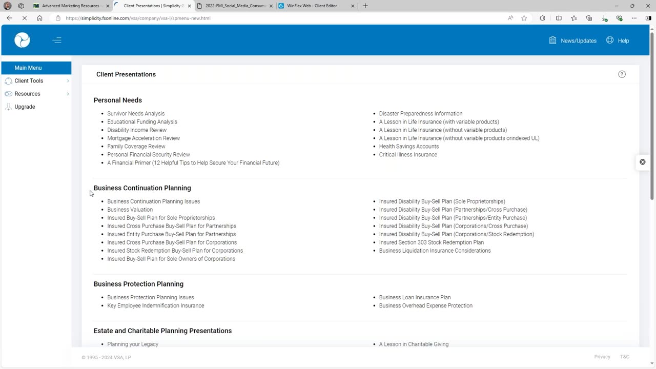Open Mortgage Acceleration Review link
The image size is (656, 369).
[x=143, y=138]
